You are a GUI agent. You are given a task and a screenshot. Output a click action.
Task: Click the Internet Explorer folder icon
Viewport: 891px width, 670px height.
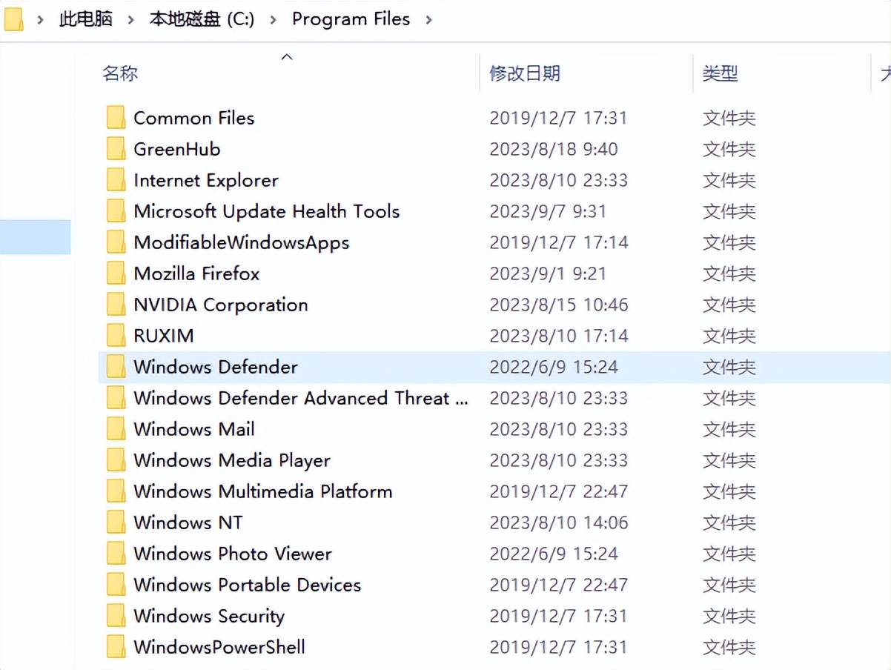pyautogui.click(x=116, y=180)
